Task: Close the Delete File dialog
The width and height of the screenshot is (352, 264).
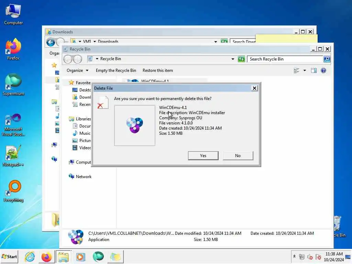Action: click(x=254, y=88)
